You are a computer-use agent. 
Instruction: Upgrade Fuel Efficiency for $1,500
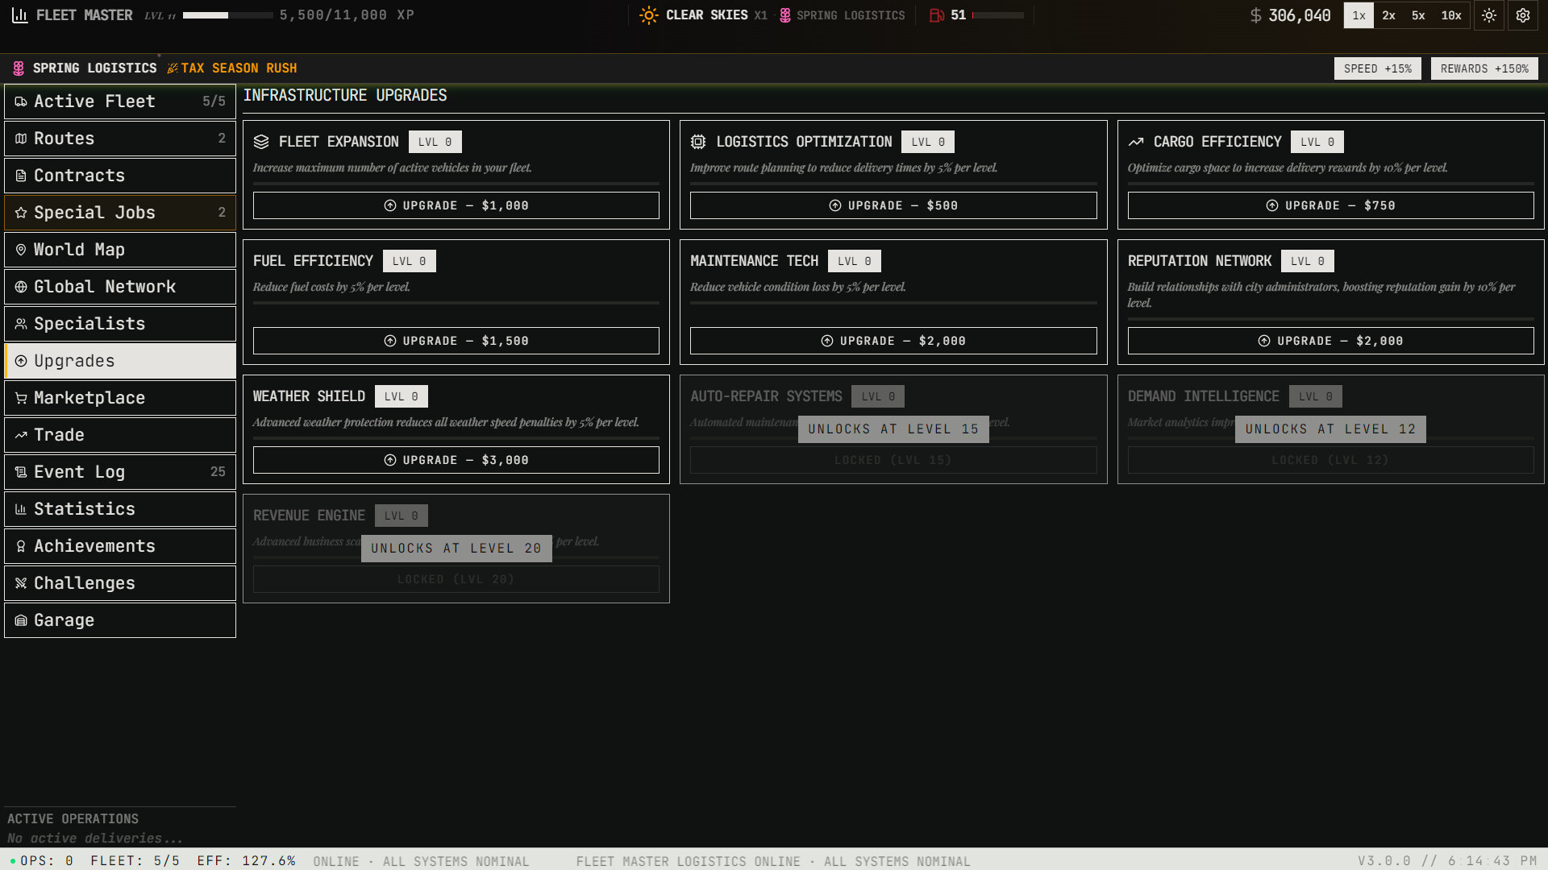click(x=456, y=341)
